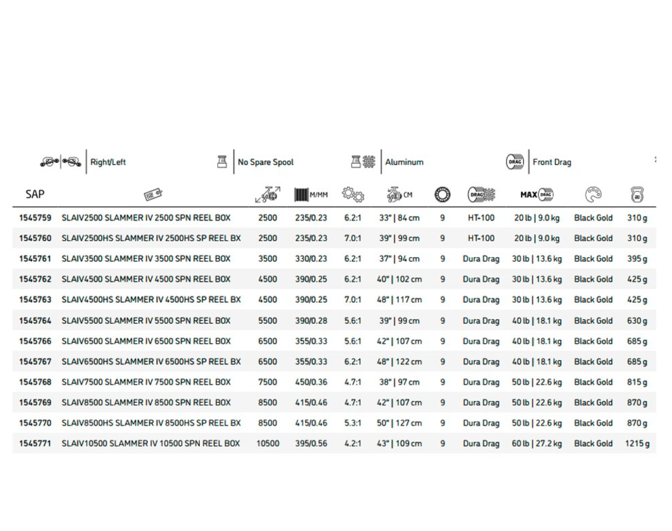Viewport: 672px width, 531px height.
Task: Select SLAIV8500HS SLAMMER IV 8500HS SP REEL BX
Action: click(x=151, y=423)
